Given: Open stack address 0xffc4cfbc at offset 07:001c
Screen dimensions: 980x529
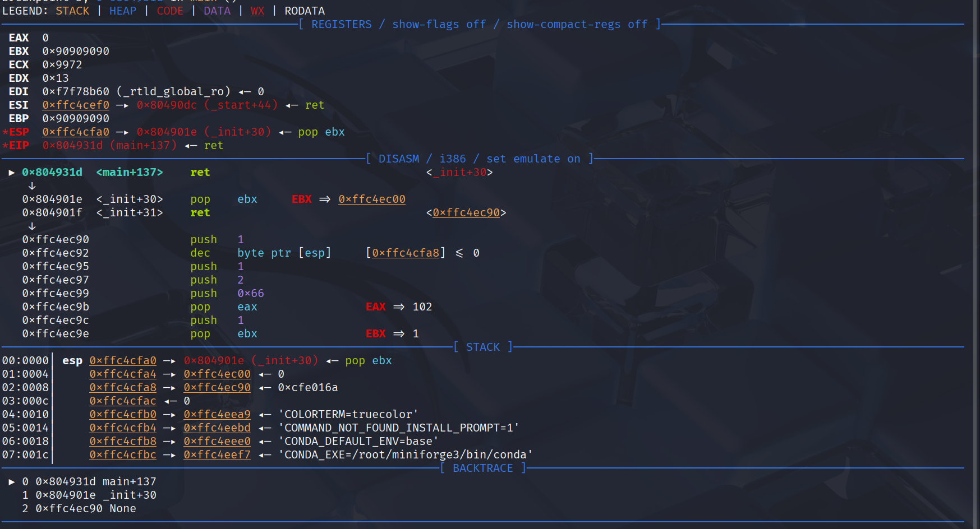Looking at the screenshot, I should 123,455.
